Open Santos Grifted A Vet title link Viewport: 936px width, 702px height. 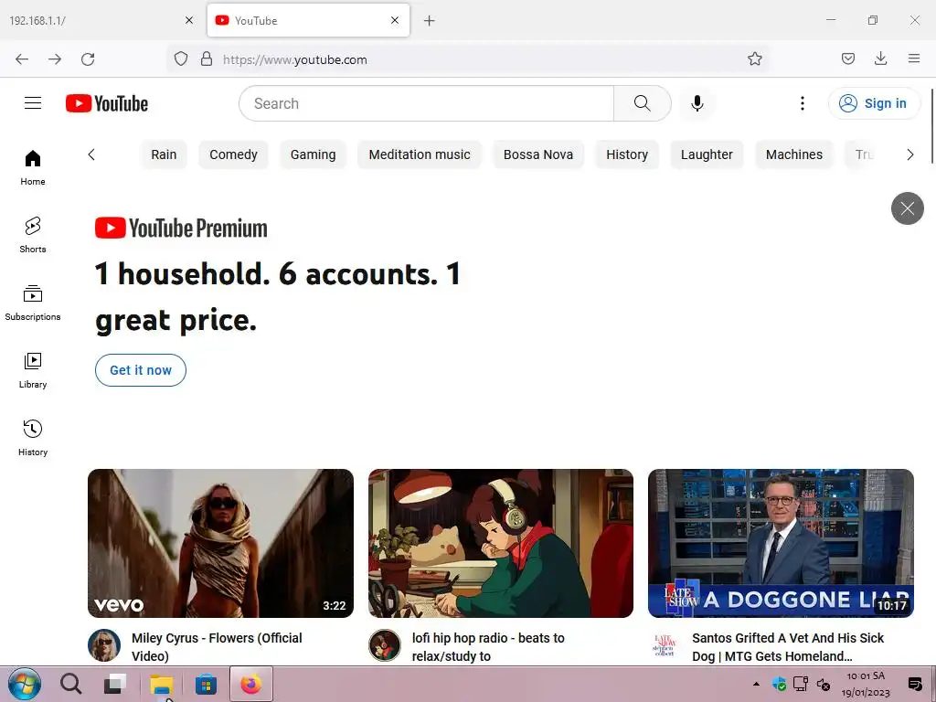click(788, 647)
